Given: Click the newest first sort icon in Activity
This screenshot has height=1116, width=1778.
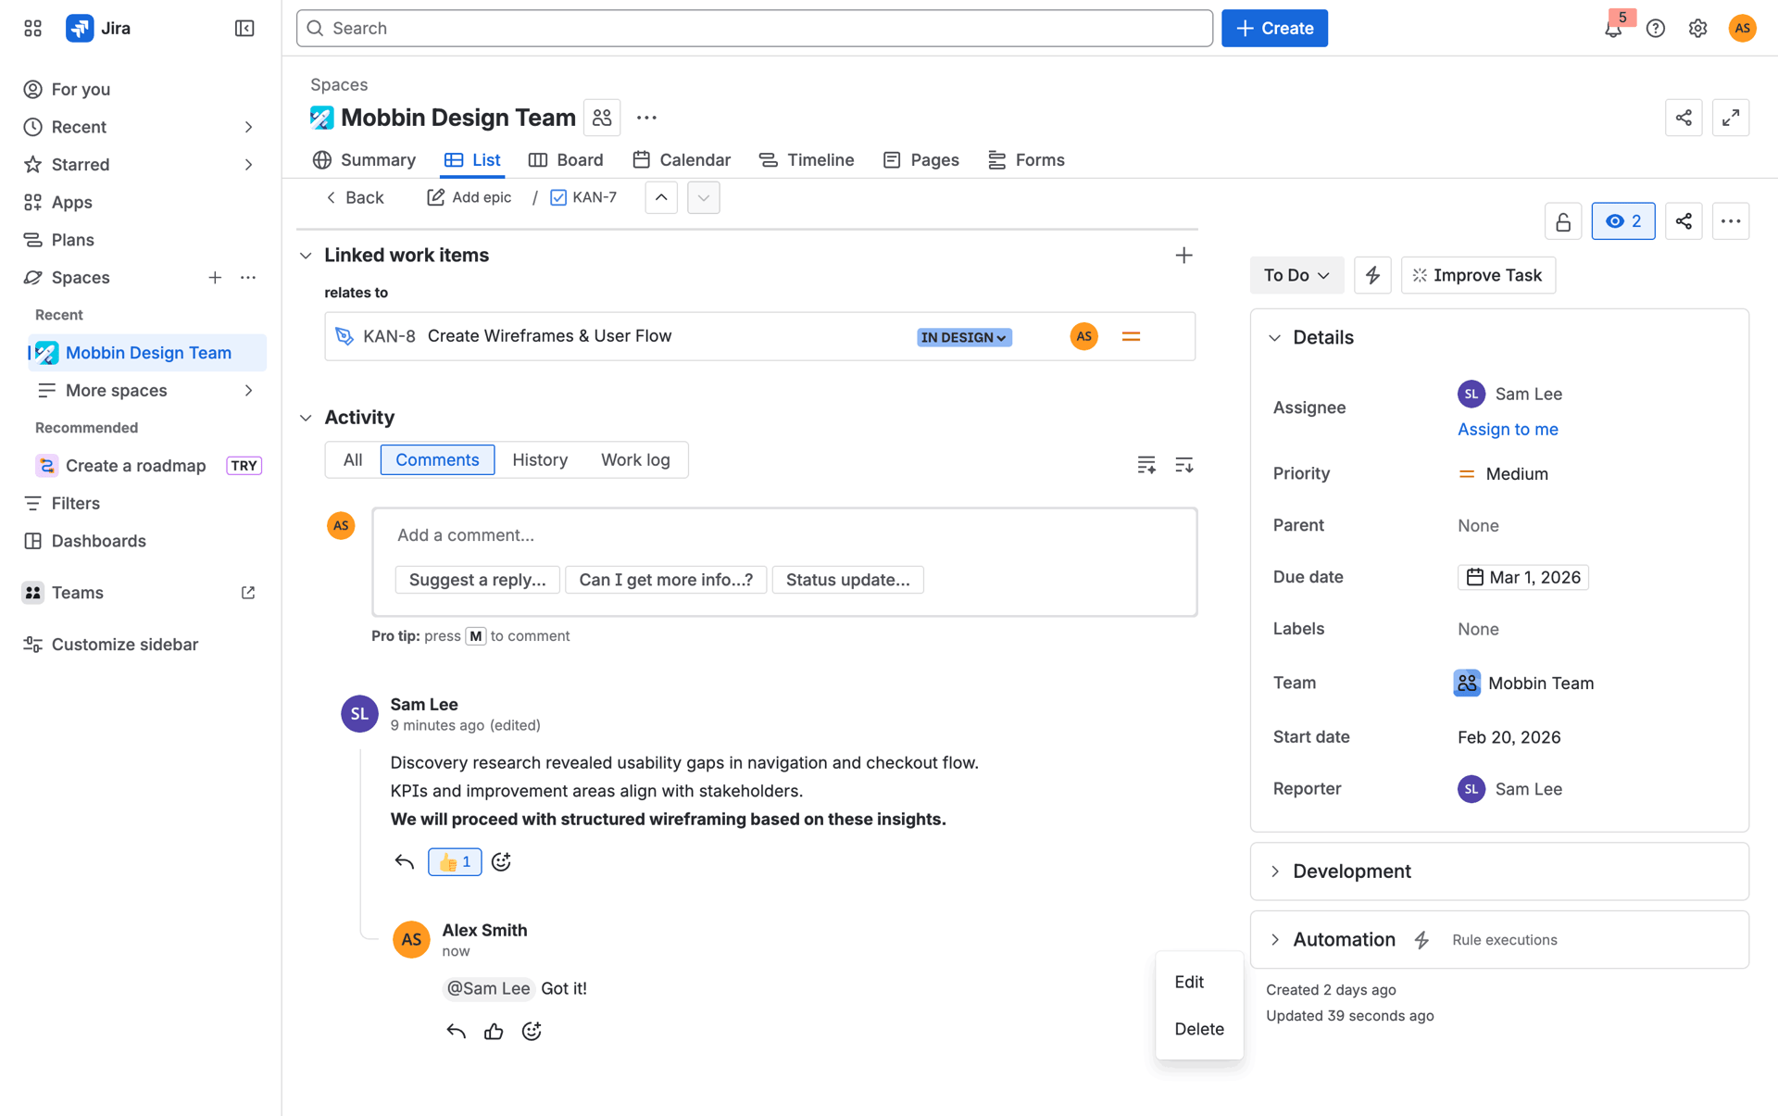Looking at the screenshot, I should click(1183, 465).
